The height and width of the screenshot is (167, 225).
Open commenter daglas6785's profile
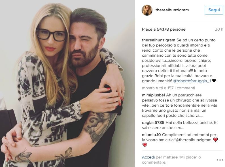(x=153, y=123)
